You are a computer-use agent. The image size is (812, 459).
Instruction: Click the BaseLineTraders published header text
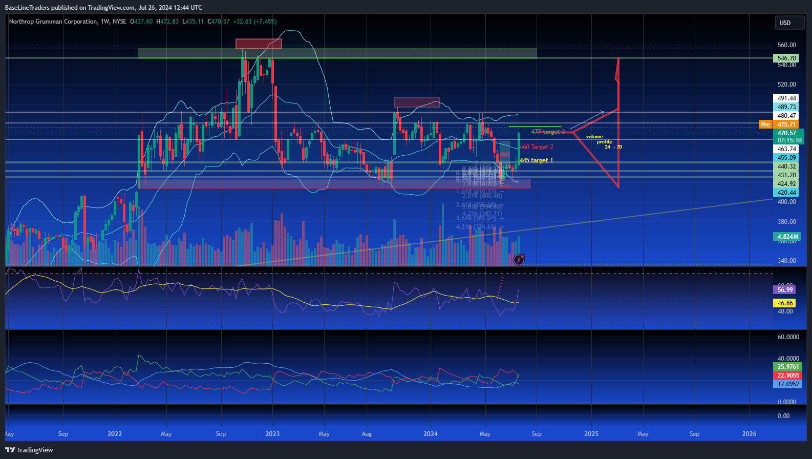[x=103, y=7]
